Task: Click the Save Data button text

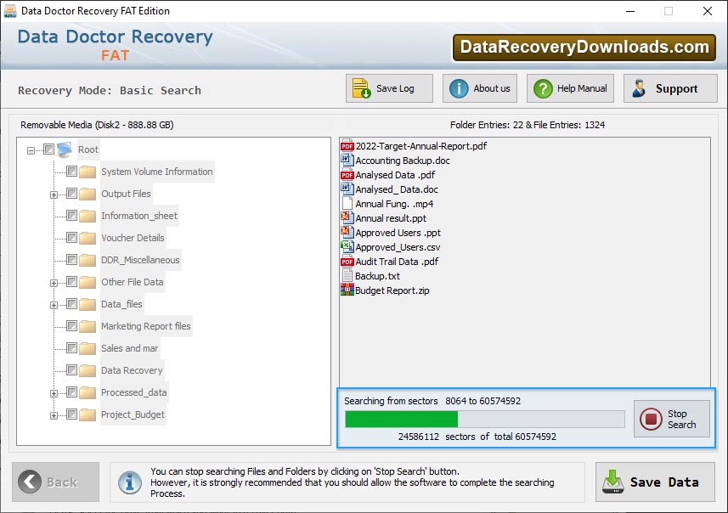Action: 664,482
